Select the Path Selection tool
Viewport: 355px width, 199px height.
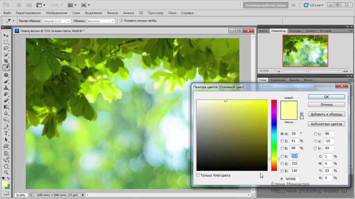6,140
